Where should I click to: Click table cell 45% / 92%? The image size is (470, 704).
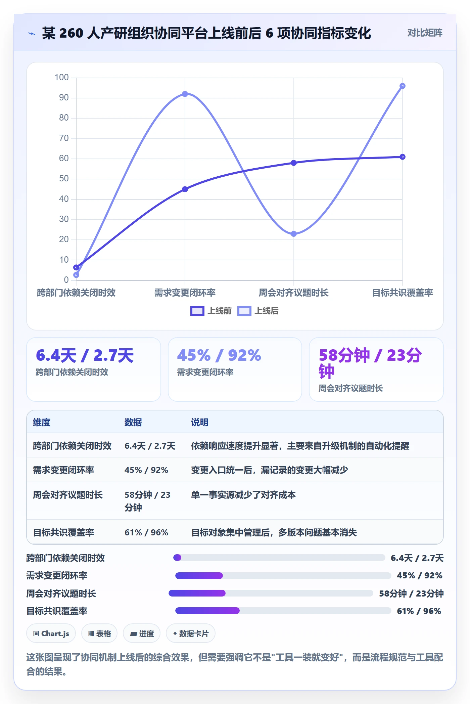(x=146, y=470)
